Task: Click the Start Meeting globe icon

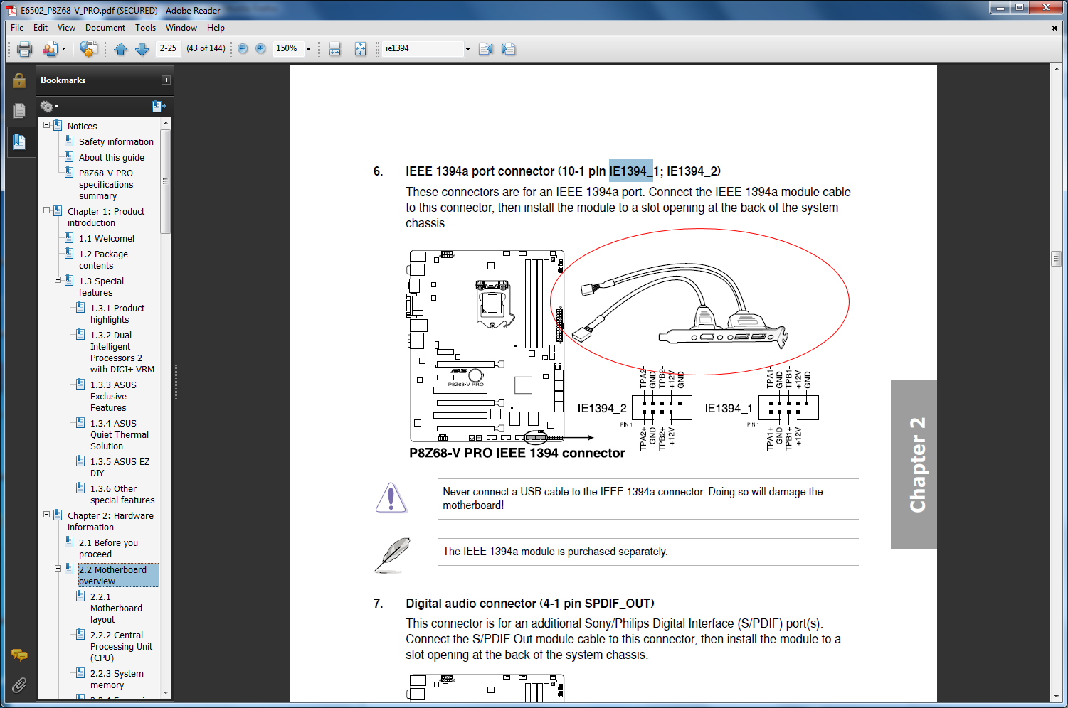Action: [x=89, y=48]
